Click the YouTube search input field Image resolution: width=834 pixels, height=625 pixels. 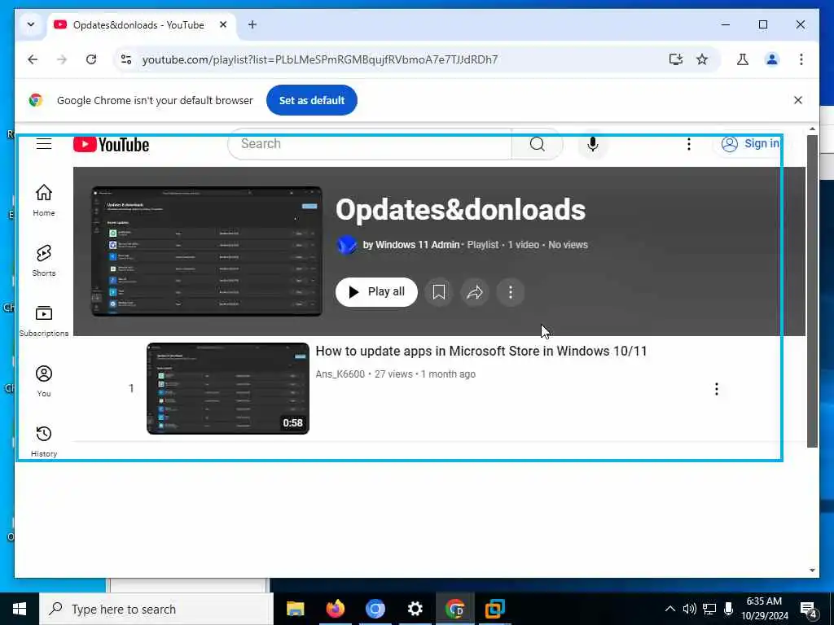click(370, 144)
